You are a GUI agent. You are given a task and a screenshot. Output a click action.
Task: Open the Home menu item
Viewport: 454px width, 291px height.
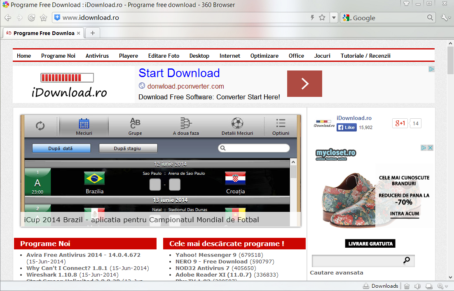[x=24, y=56]
